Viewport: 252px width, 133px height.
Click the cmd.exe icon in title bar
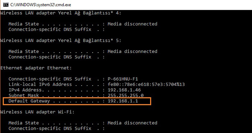point(6,5)
